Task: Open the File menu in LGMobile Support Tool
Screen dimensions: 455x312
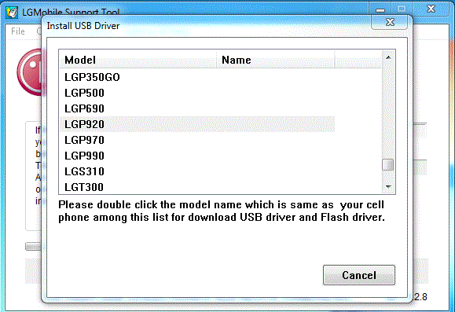Action: coord(18,31)
